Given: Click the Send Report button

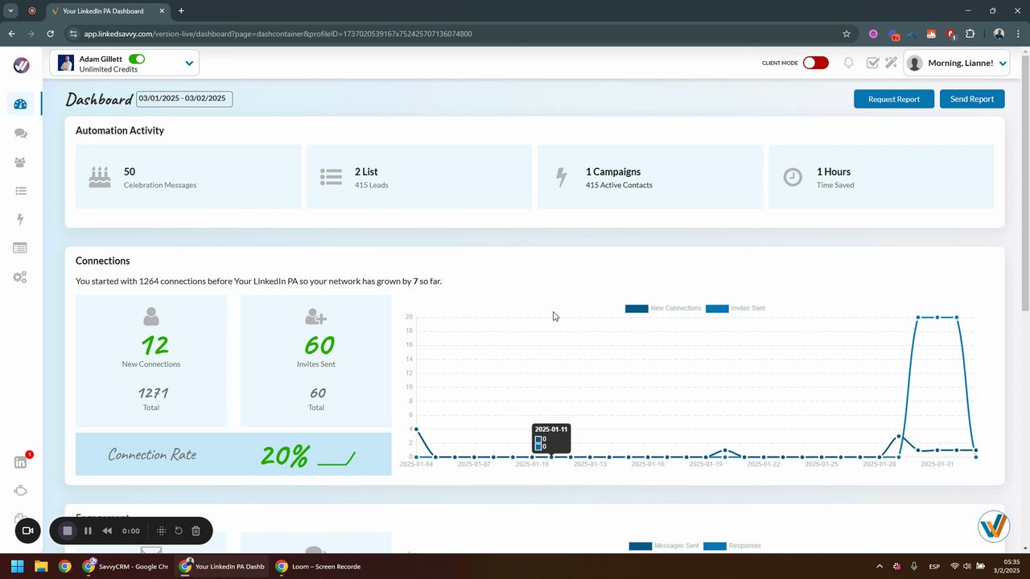Looking at the screenshot, I should point(972,99).
